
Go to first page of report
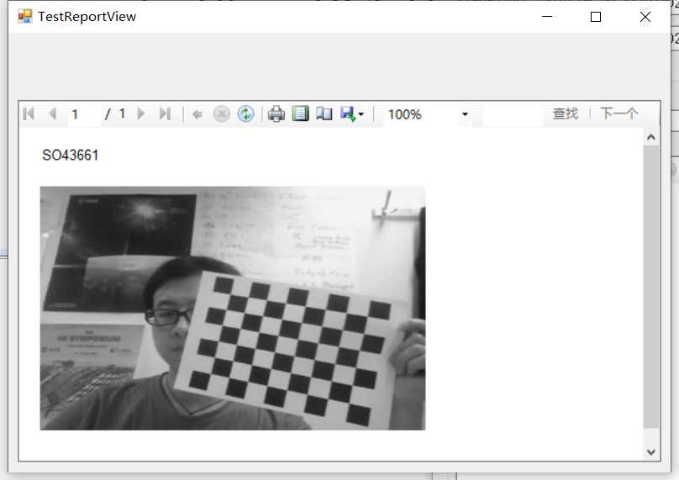click(x=29, y=114)
